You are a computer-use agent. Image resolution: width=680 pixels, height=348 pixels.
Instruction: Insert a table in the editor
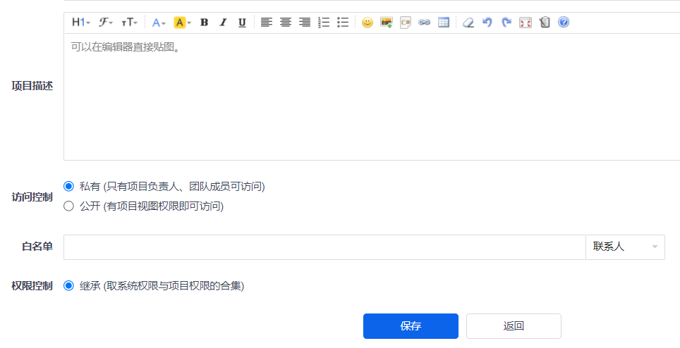click(x=443, y=23)
